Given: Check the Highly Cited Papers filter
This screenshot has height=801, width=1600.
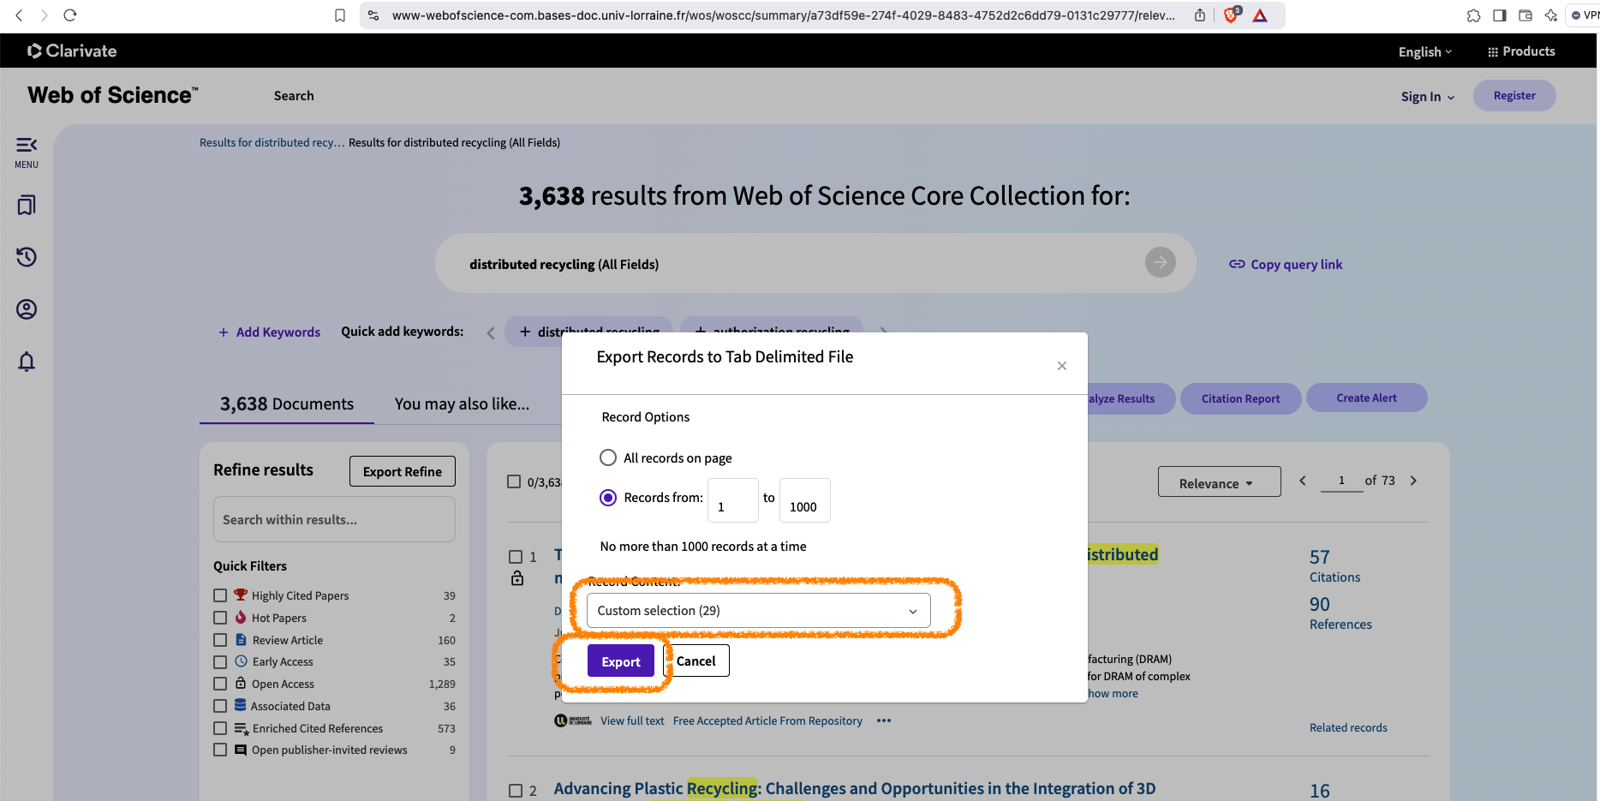Looking at the screenshot, I should point(220,595).
